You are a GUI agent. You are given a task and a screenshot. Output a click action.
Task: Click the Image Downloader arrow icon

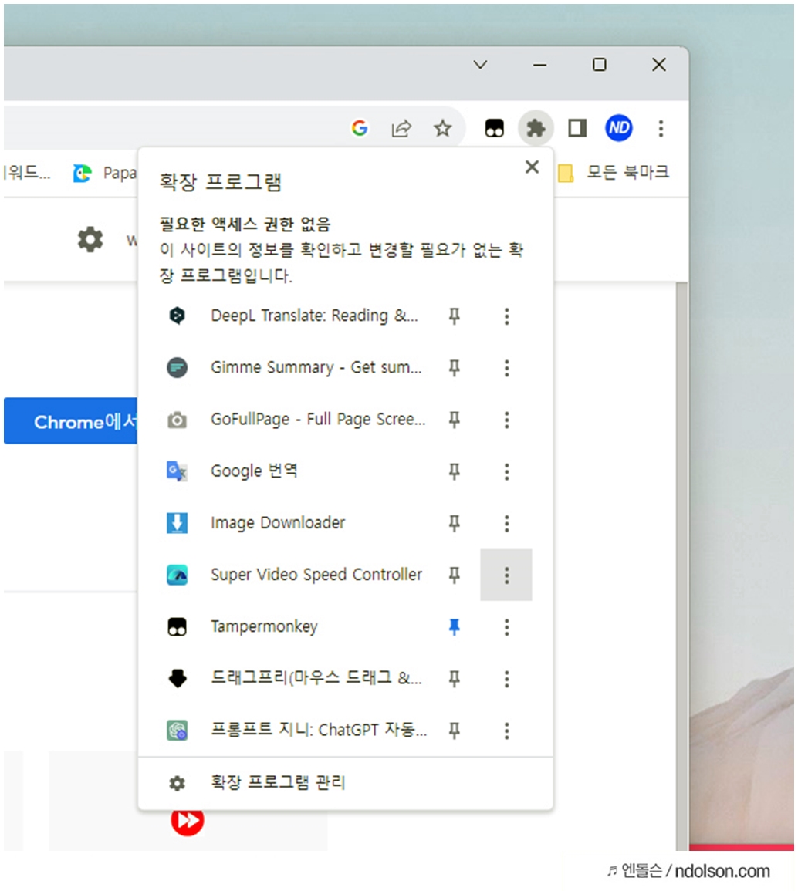pyautogui.click(x=178, y=523)
